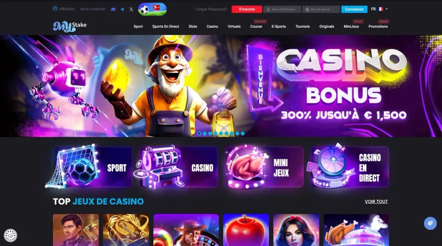The width and height of the screenshot is (442, 246).
Task: Click the round badge in bottom corner
Action: point(10,236)
